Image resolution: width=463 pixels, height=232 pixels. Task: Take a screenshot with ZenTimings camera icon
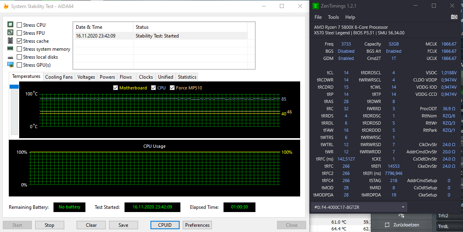pos(454,17)
